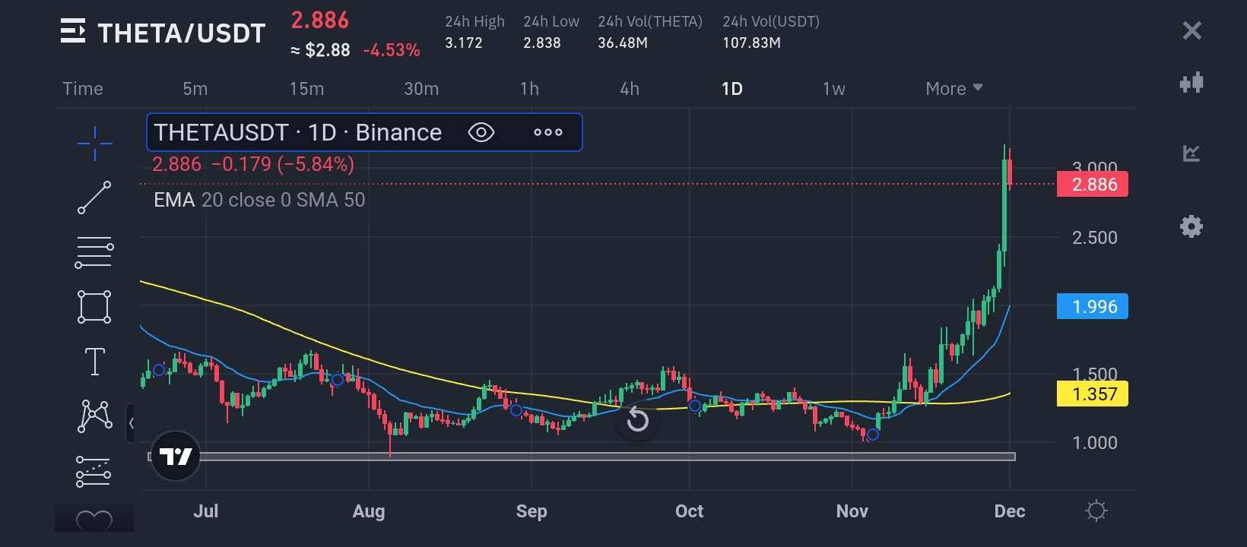1247x547 pixels.
Task: Select the 15m timeframe
Action: pos(306,89)
